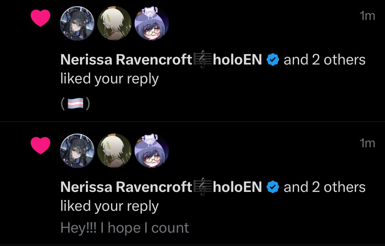Click the pink heart icon in first notification
The width and height of the screenshot is (385, 246).
(40, 18)
